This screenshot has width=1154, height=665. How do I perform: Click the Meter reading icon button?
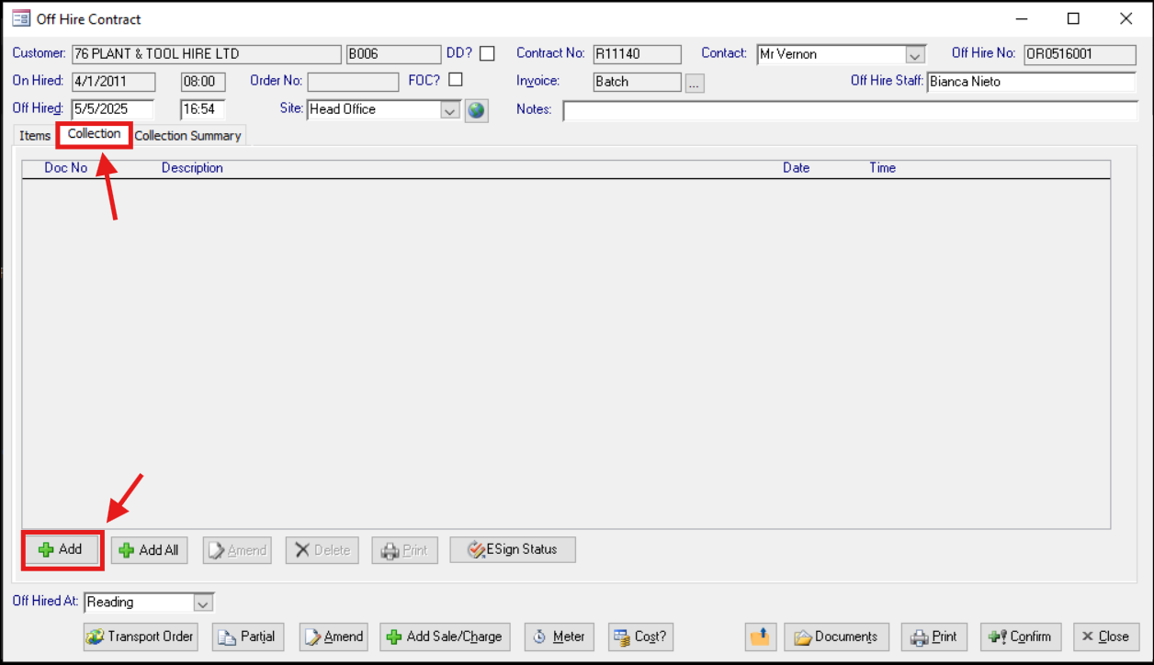[x=559, y=637]
